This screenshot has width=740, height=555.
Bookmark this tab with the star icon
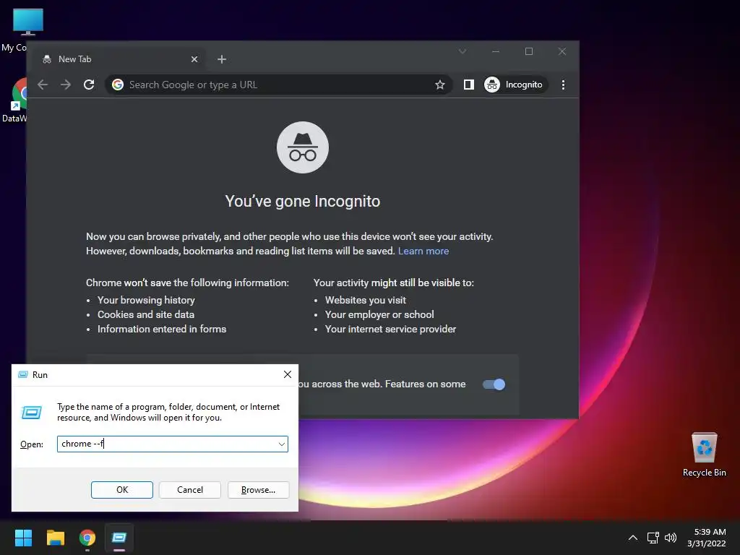point(440,85)
